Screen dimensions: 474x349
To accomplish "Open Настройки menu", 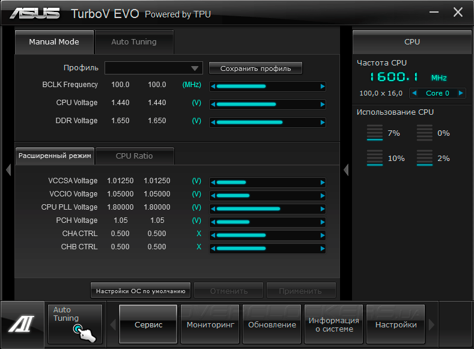I will pyautogui.click(x=395, y=324).
